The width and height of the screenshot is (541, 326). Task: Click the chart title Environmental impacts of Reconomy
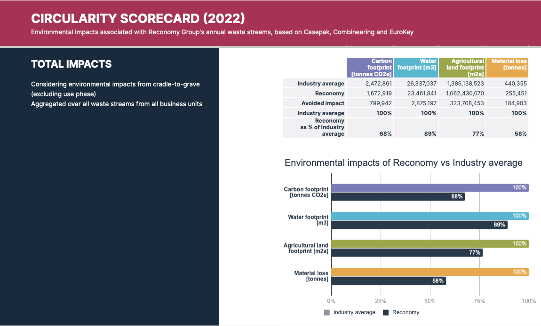pos(403,163)
